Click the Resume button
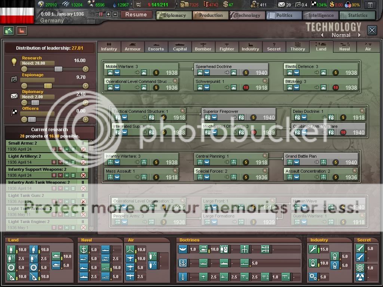This screenshot has height=287, width=383. pyautogui.click(x=136, y=15)
